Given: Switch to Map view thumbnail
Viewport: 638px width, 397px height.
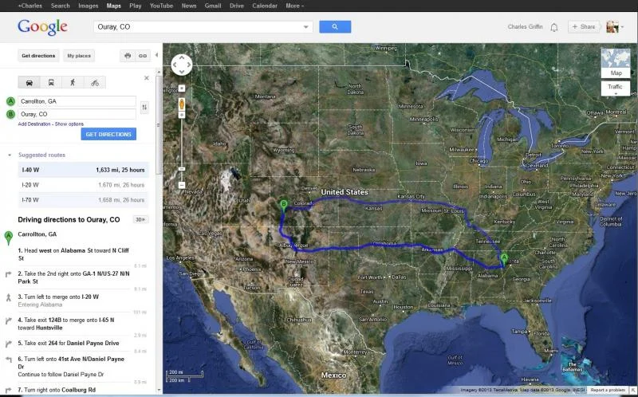Looking at the screenshot, I should pyautogui.click(x=616, y=64).
